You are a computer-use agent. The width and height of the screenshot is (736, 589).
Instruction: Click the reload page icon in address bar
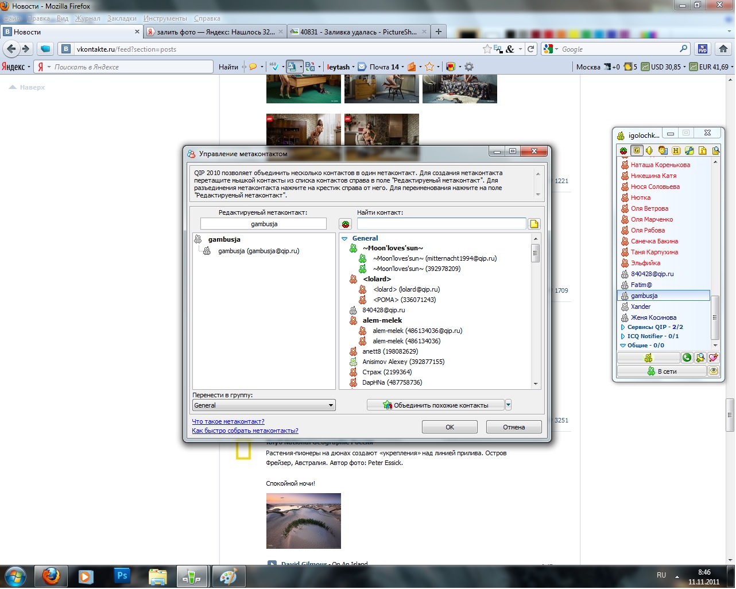point(531,49)
